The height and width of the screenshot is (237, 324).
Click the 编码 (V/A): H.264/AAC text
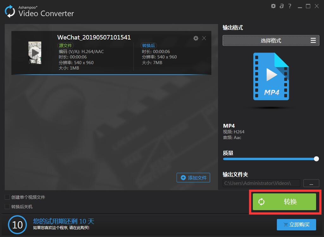pos(81,52)
